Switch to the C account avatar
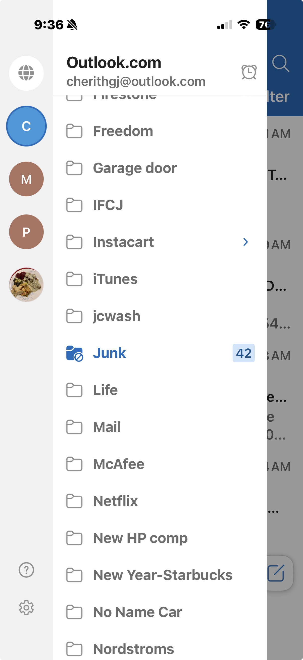Screen dimensions: 303x660 coord(26,126)
